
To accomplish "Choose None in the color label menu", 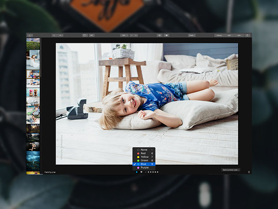I will tap(144, 150).
